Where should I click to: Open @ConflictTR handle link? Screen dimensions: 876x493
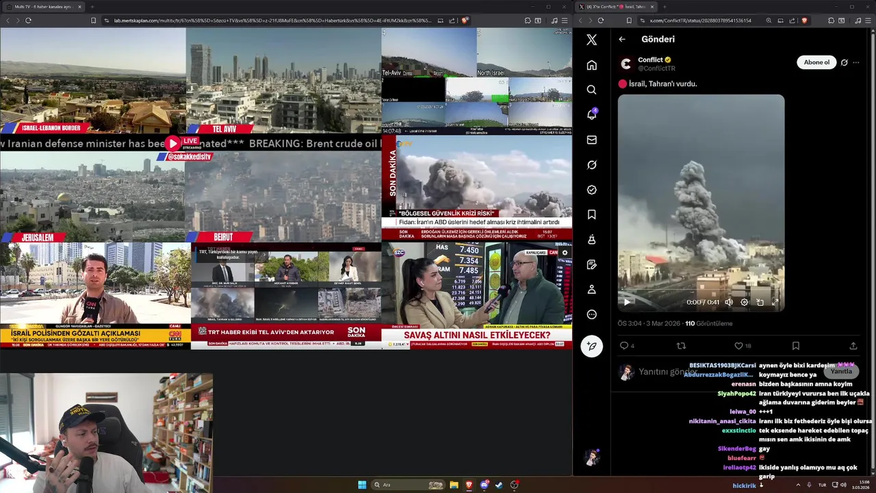(x=656, y=68)
